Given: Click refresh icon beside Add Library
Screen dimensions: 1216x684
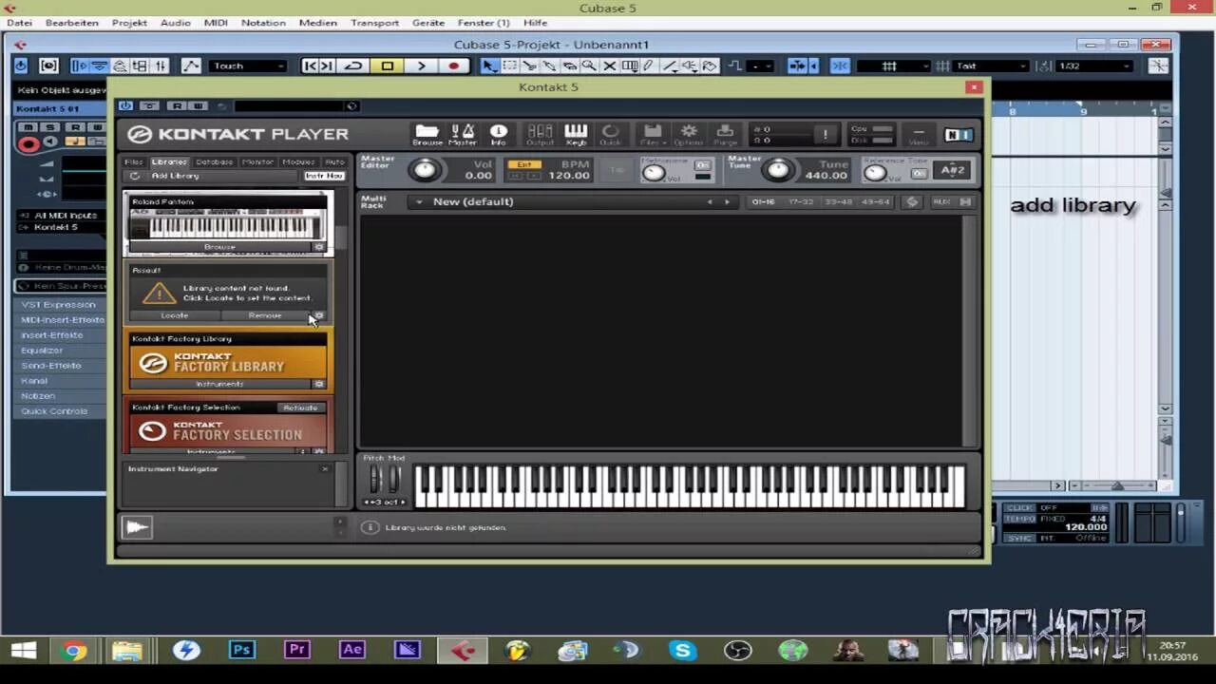Looking at the screenshot, I should pyautogui.click(x=135, y=176).
